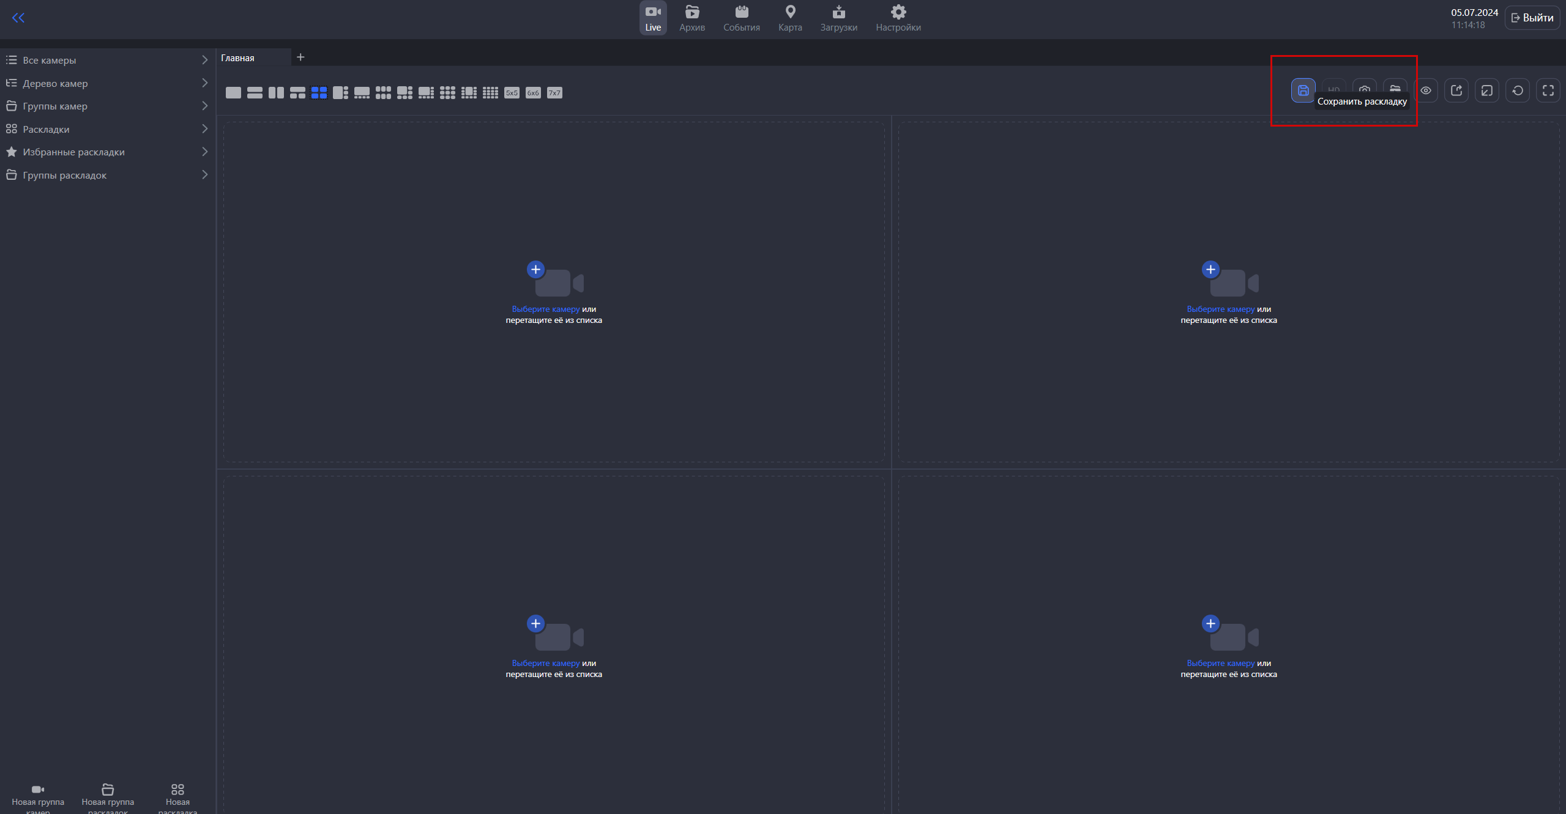
Task: Select the 6x6 grid layout option
Action: [533, 93]
